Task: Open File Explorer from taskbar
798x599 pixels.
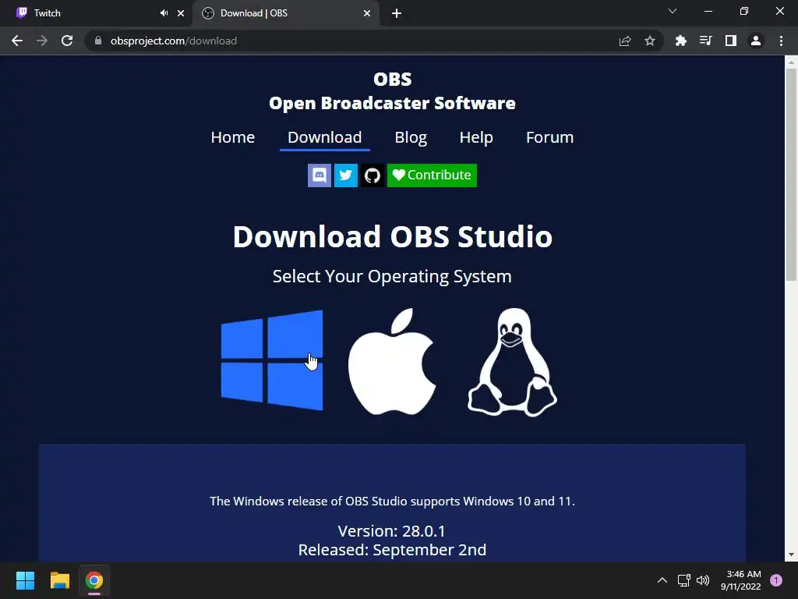Action: (x=59, y=580)
